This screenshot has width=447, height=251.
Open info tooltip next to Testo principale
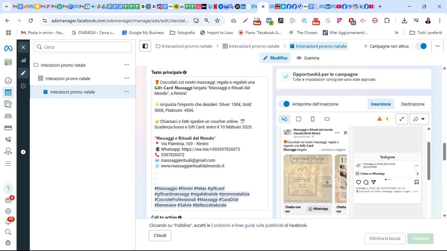coord(185,73)
